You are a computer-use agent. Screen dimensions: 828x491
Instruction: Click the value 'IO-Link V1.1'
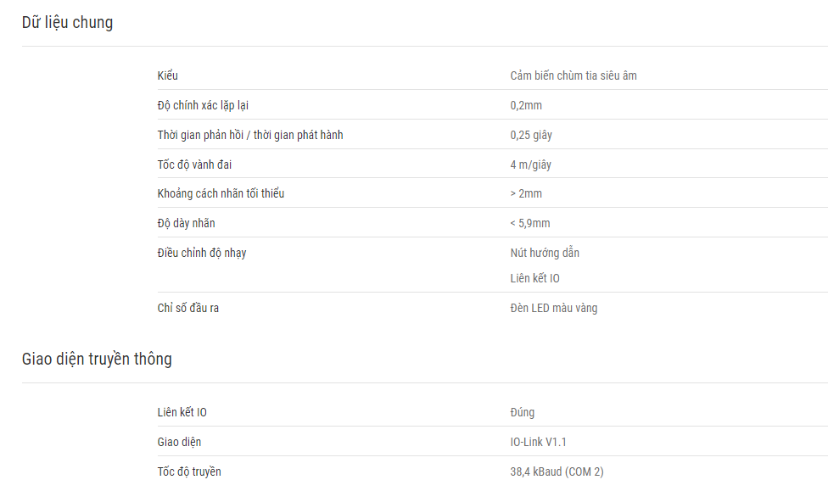click(x=538, y=442)
